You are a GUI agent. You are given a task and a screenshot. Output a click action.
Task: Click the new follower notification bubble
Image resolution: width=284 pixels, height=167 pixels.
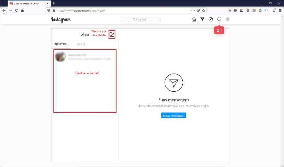219,30
